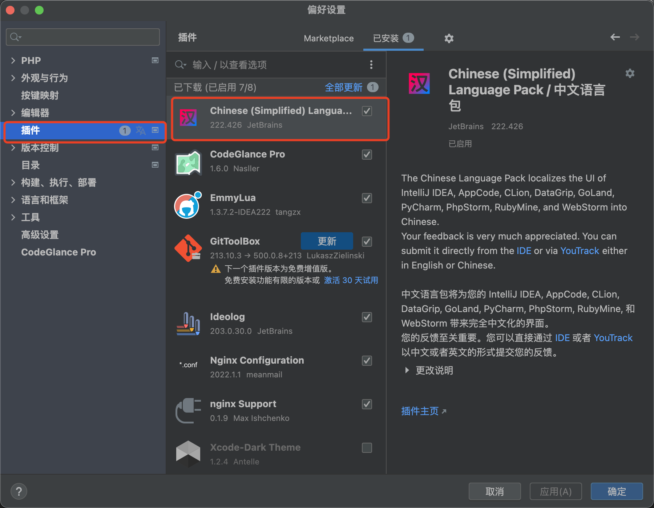The height and width of the screenshot is (508, 654).
Task: Switch to the Marketplace tab
Action: coord(328,38)
